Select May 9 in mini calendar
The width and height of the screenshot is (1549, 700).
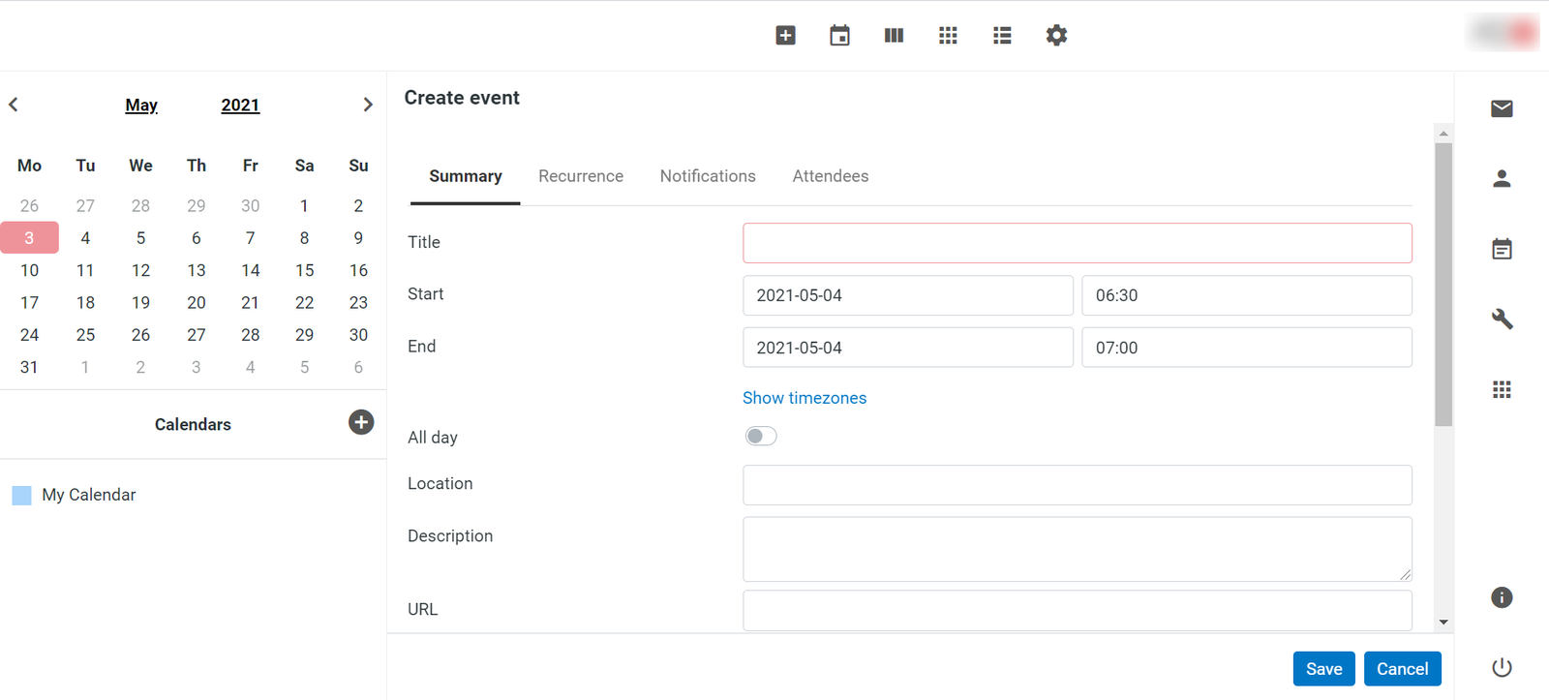click(x=358, y=238)
